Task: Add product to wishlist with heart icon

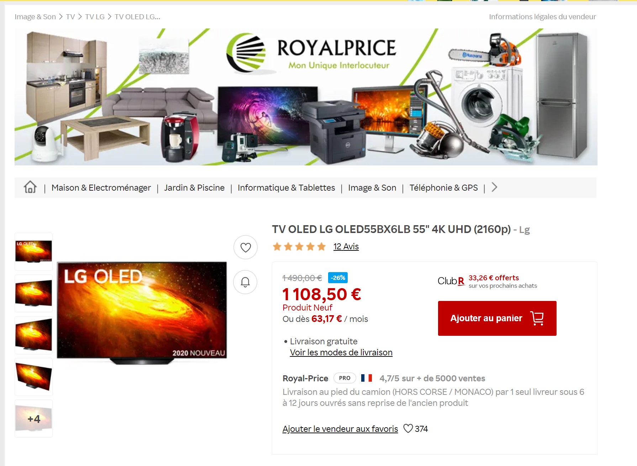Action: pyautogui.click(x=246, y=247)
